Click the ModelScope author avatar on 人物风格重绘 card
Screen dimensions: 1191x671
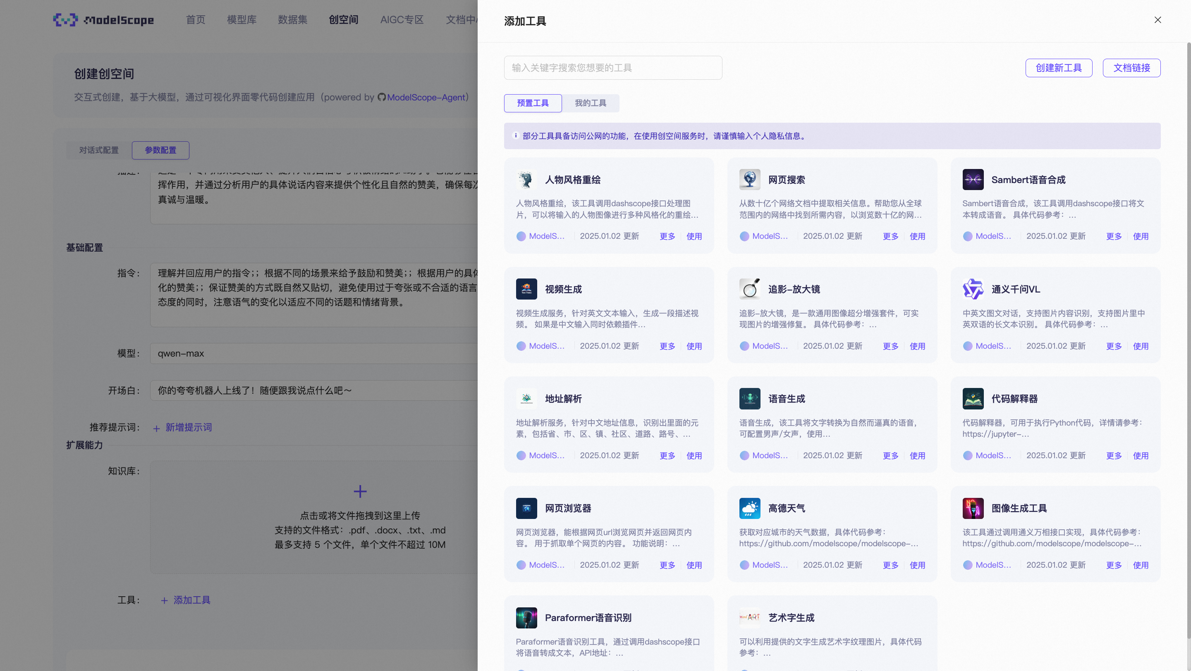[x=521, y=236]
